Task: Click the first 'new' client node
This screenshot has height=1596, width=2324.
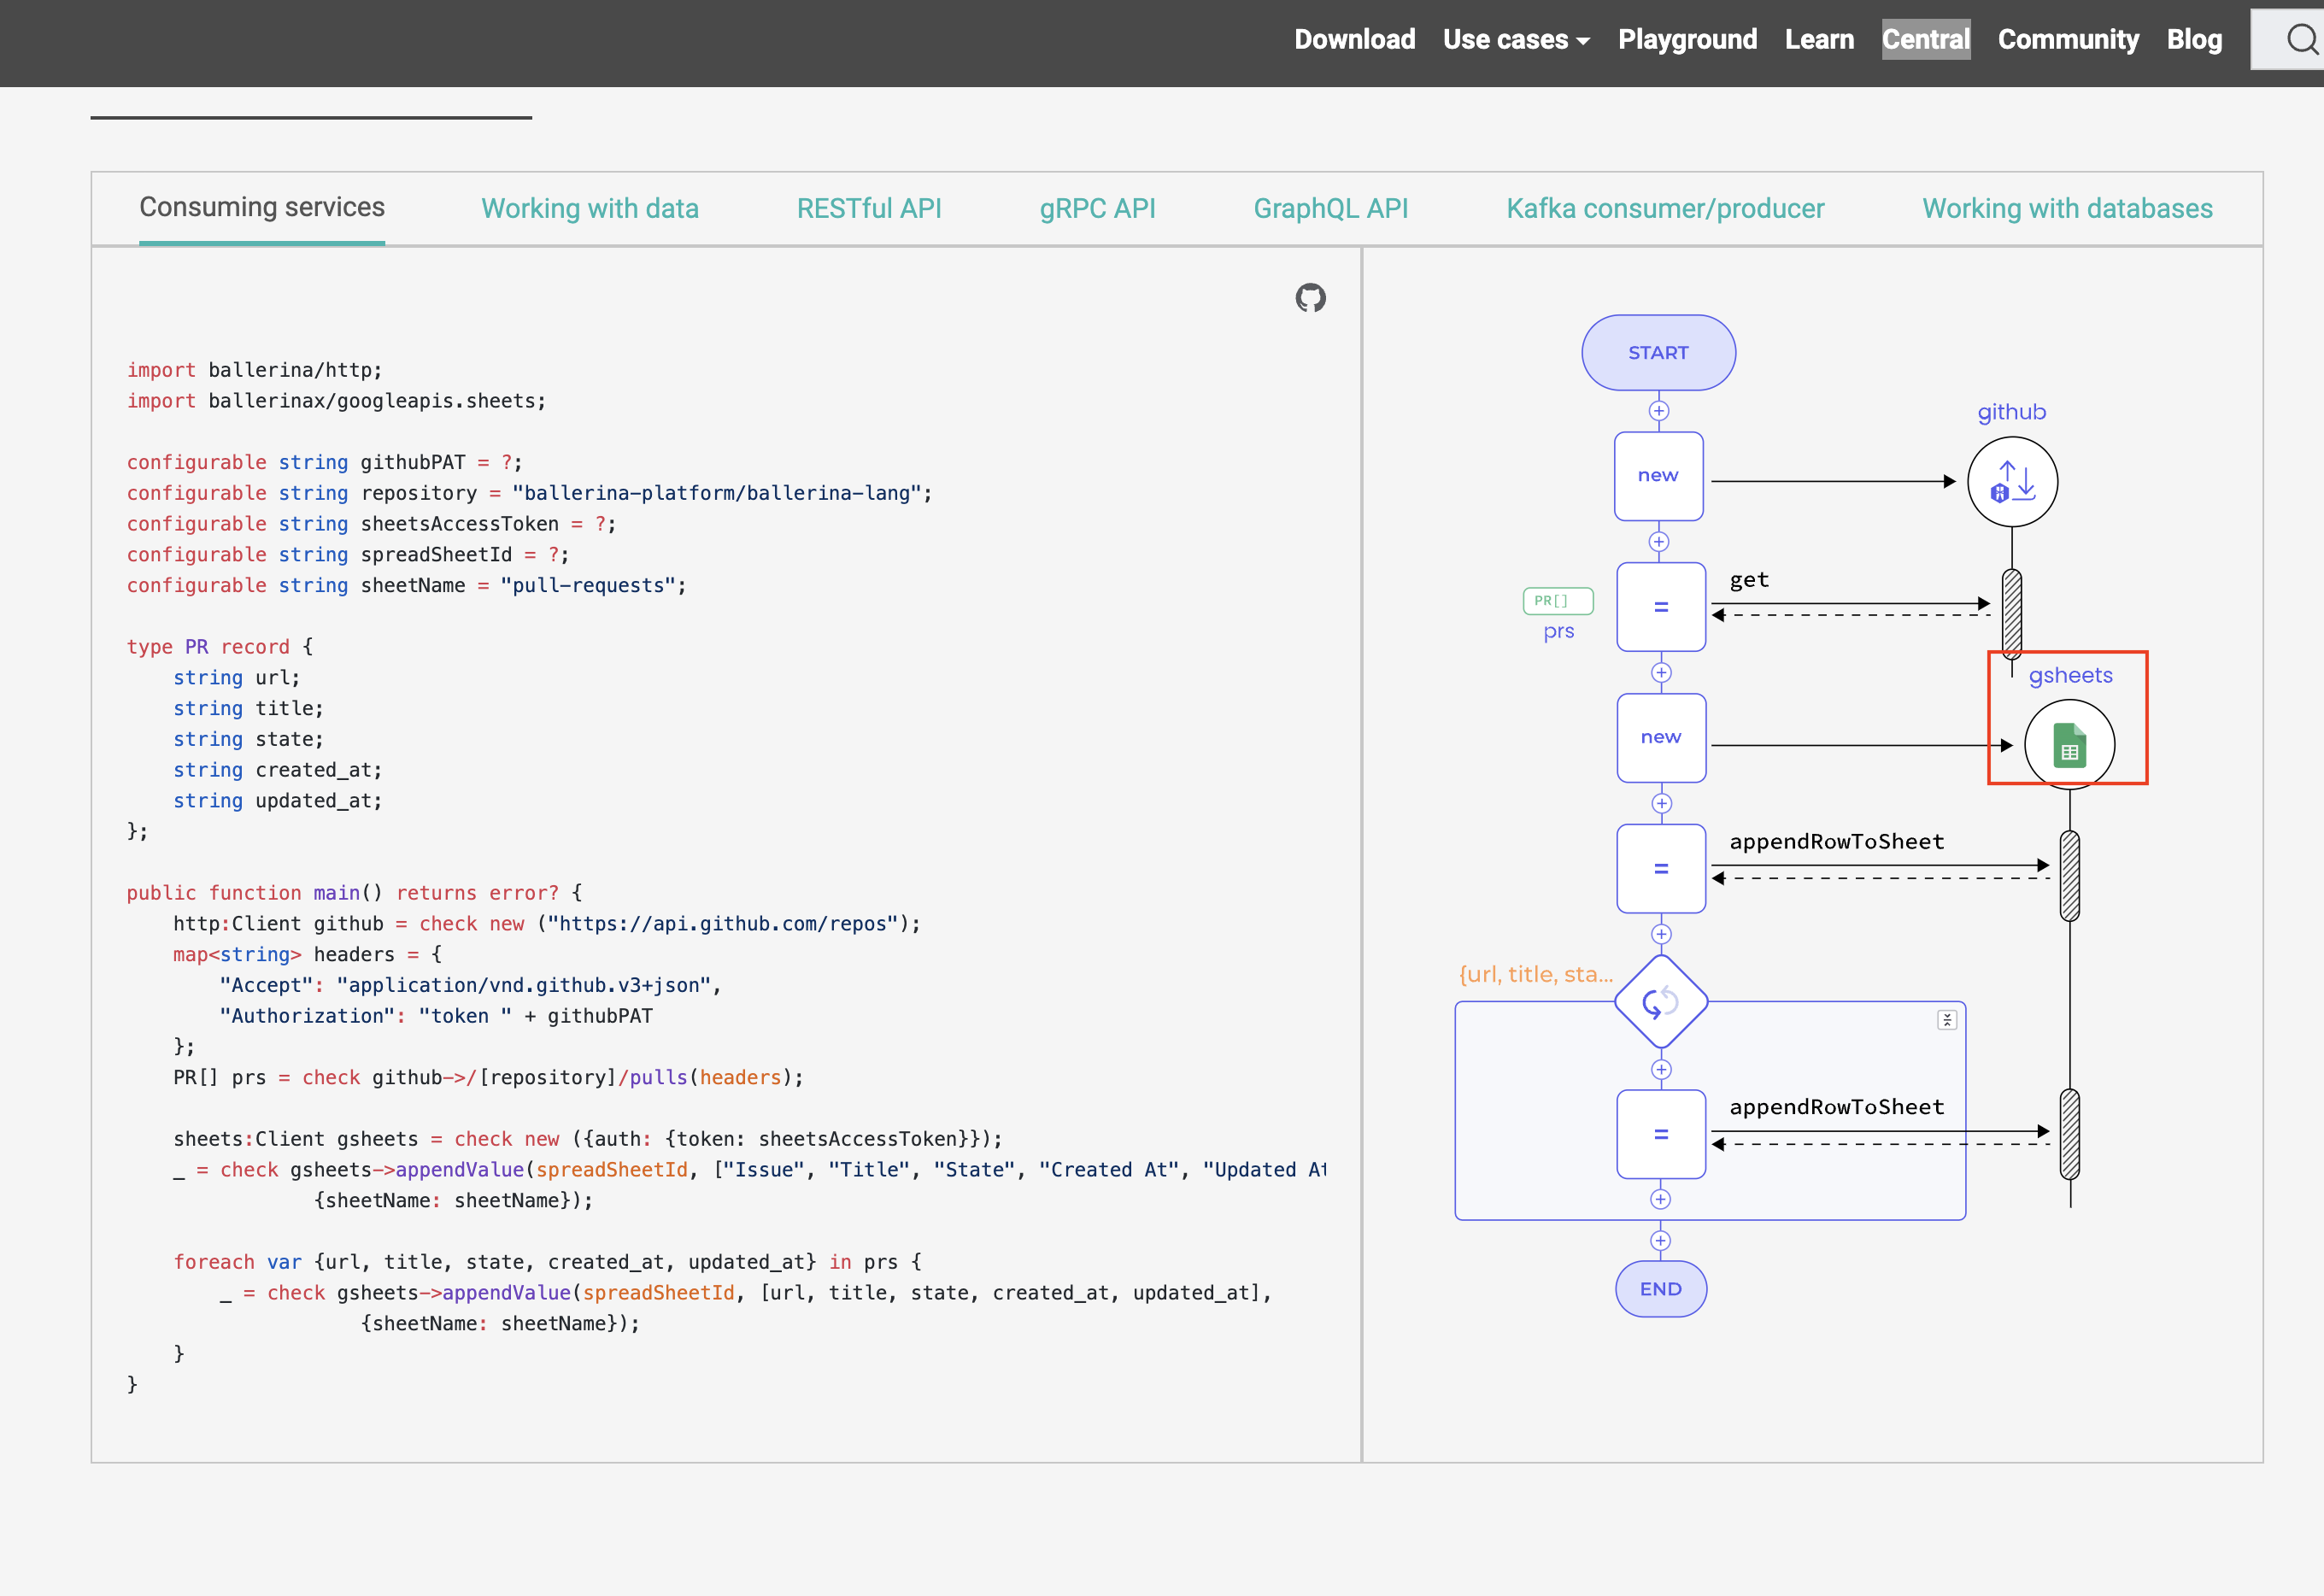Action: [x=1658, y=476]
